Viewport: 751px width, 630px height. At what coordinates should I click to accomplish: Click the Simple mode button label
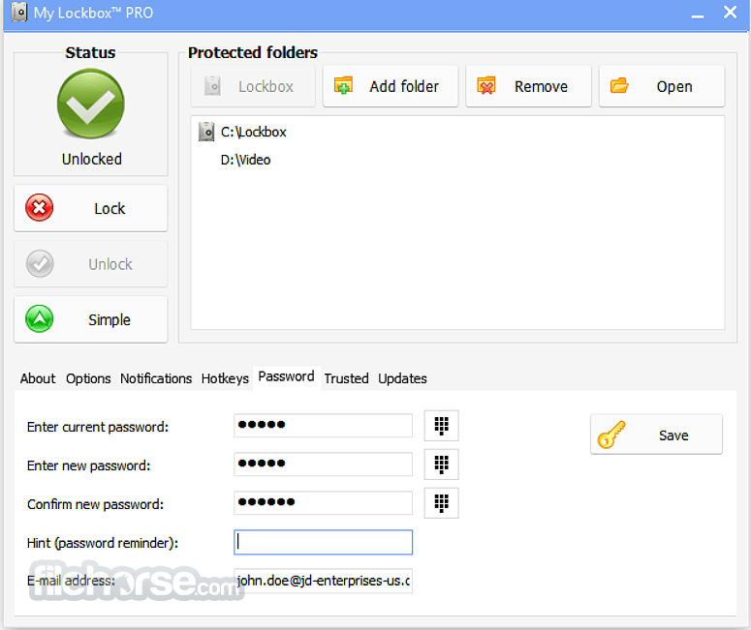110,319
